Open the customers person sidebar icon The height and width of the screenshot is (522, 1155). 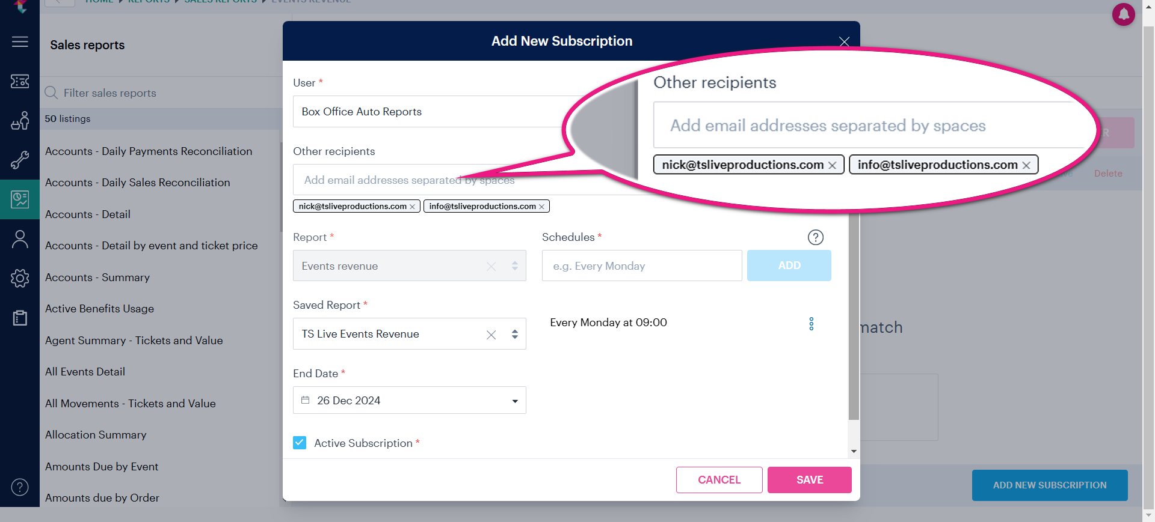point(20,239)
